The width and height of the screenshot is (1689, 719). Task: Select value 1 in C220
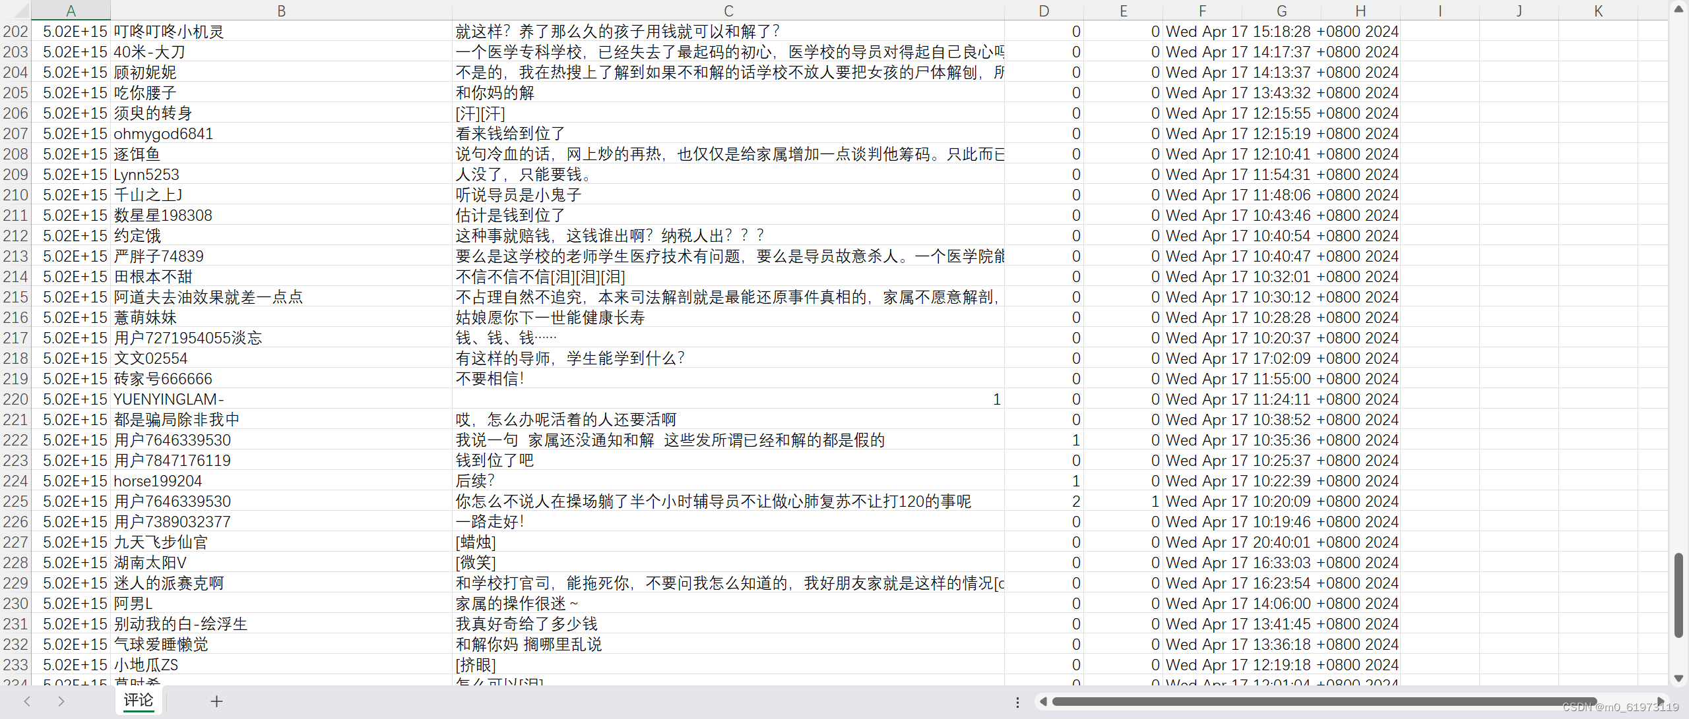coord(728,399)
